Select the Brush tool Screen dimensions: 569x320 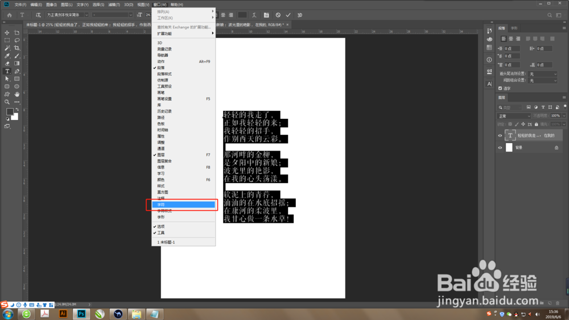point(17,56)
